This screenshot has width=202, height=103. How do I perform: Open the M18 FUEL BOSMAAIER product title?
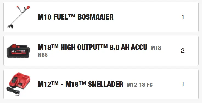pos(76,17)
